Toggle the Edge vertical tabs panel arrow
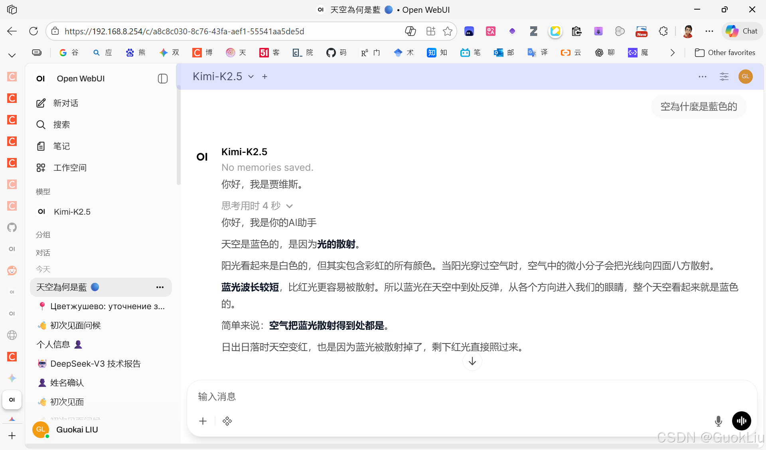This screenshot has height=450, width=766. (12, 55)
